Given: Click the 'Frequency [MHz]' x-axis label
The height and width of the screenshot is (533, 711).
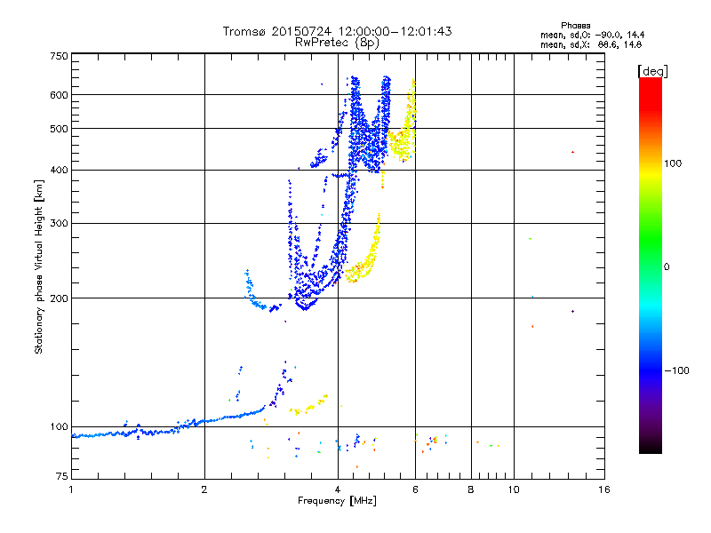Looking at the screenshot, I should point(337,501).
